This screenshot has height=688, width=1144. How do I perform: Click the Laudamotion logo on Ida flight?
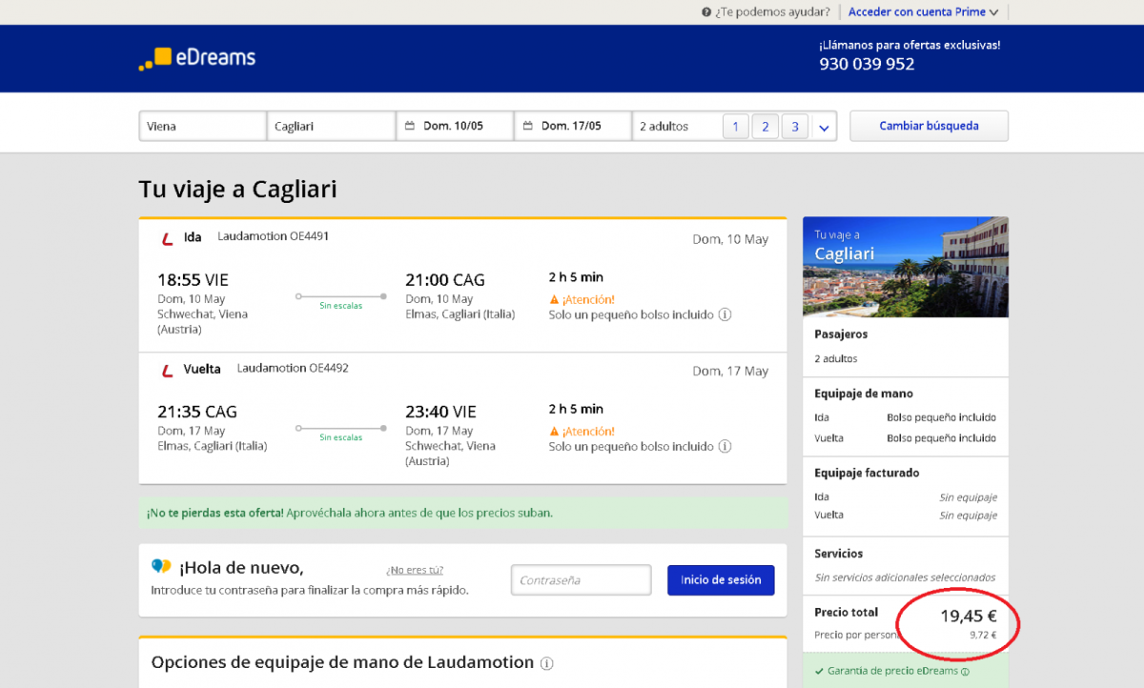(x=167, y=238)
